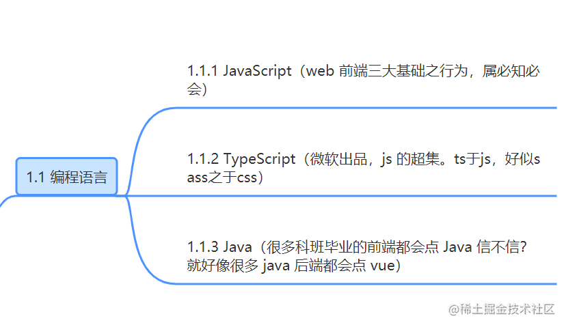566x327 pixels.
Task: Click the word vue in the Java node
Action: pyautogui.click(x=383, y=266)
